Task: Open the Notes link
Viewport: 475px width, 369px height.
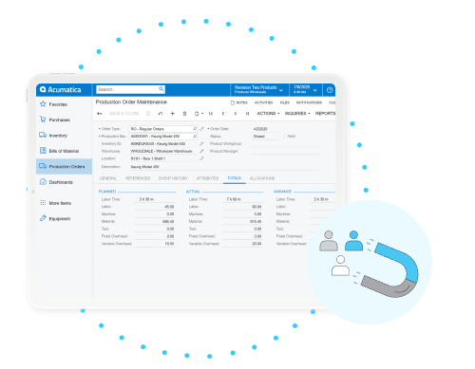Action: point(239,102)
